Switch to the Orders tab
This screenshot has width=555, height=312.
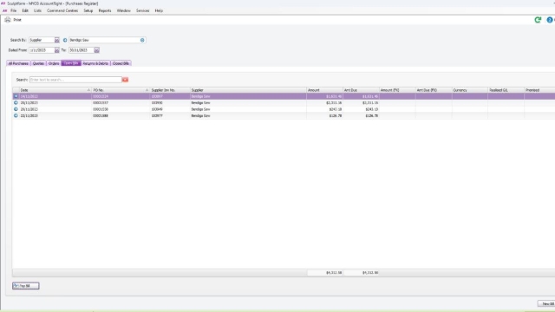[x=54, y=63]
